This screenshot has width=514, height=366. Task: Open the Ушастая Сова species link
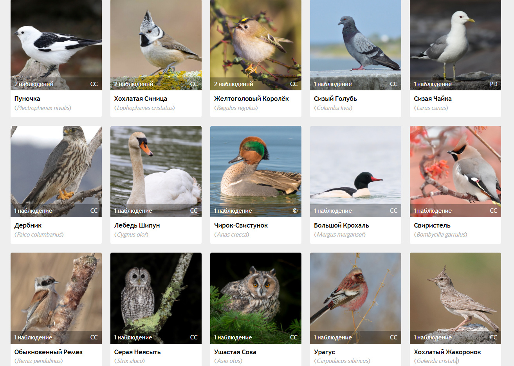tap(235, 352)
